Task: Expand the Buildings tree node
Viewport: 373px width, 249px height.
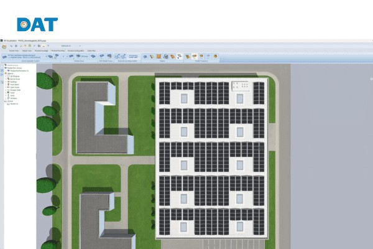Action: (6, 82)
